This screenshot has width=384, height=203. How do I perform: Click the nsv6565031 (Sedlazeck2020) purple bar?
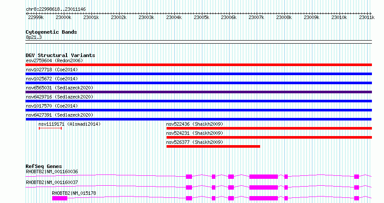tap(198, 92)
